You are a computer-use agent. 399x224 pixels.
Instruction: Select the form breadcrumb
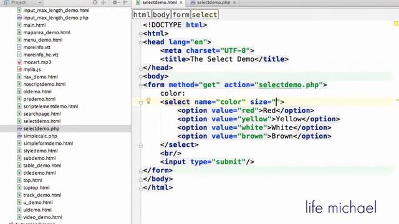click(181, 14)
